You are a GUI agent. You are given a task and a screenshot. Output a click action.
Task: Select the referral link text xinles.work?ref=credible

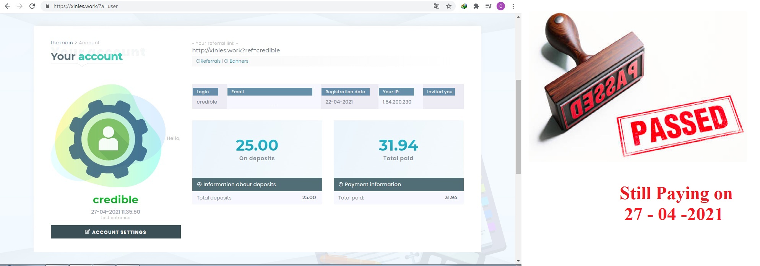(x=236, y=50)
